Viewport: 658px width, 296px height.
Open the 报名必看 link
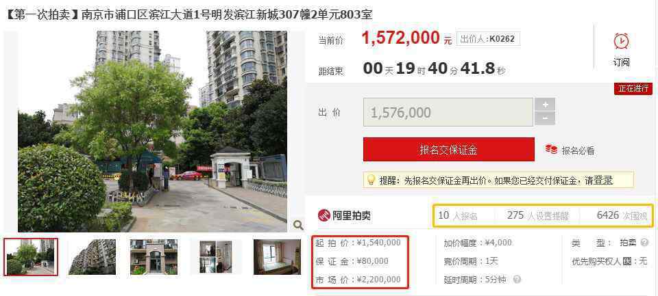click(x=578, y=150)
